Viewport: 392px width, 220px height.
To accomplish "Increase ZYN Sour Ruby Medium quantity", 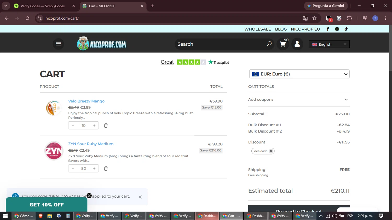I will click(94, 168).
